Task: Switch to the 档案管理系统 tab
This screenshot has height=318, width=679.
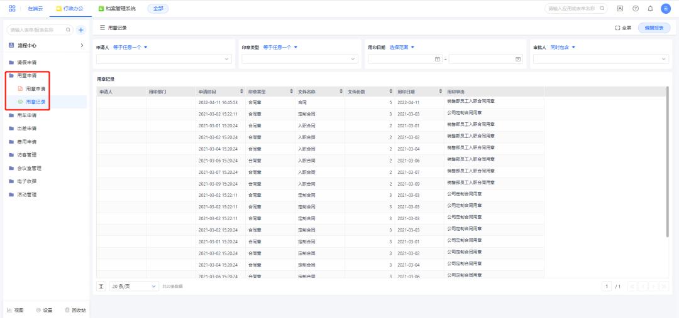Action: (x=117, y=8)
